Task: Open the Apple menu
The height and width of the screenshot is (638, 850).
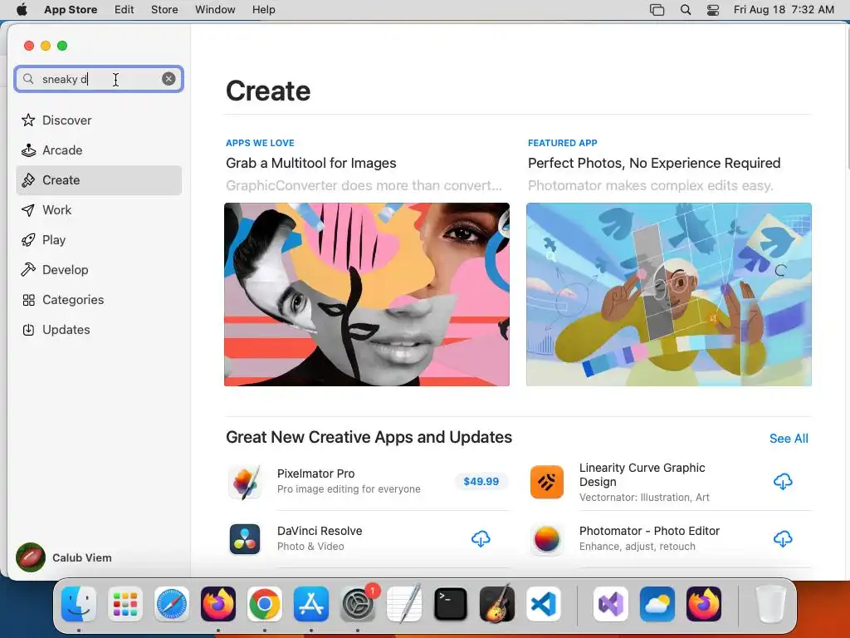Action: pos(22,10)
